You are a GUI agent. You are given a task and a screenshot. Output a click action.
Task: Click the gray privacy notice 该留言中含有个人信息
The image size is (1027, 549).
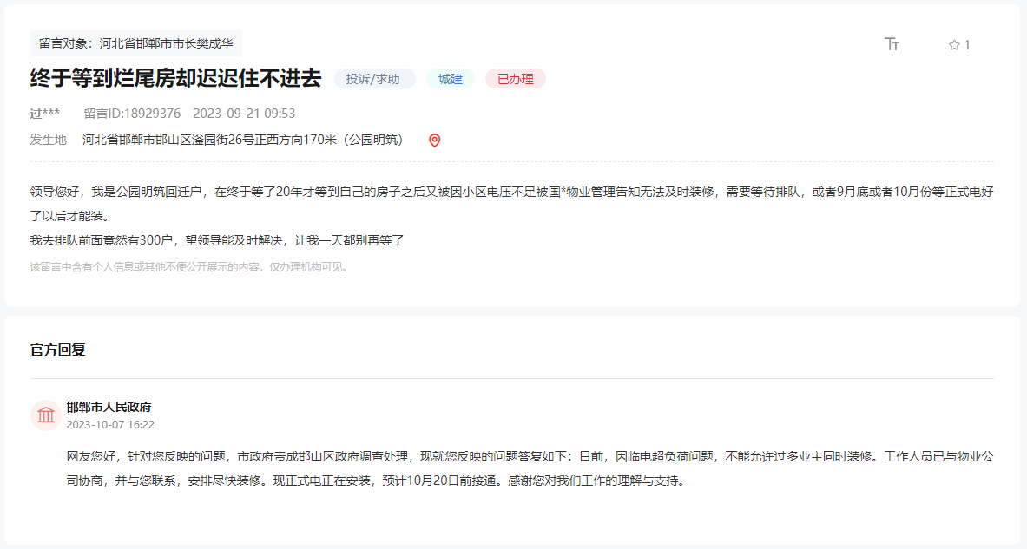coord(188,267)
